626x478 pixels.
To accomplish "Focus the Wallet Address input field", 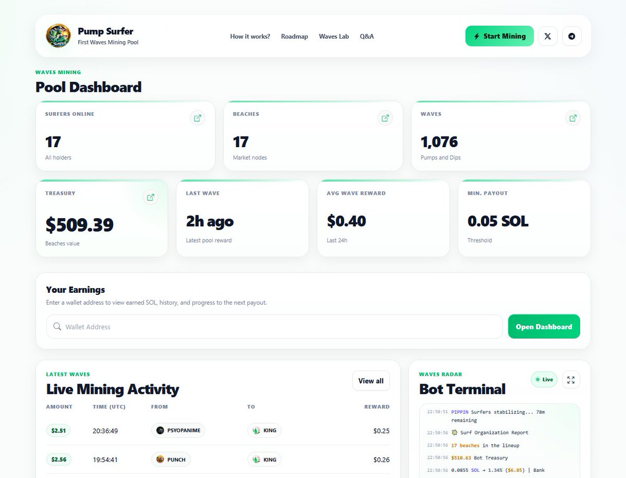I will pyautogui.click(x=274, y=327).
